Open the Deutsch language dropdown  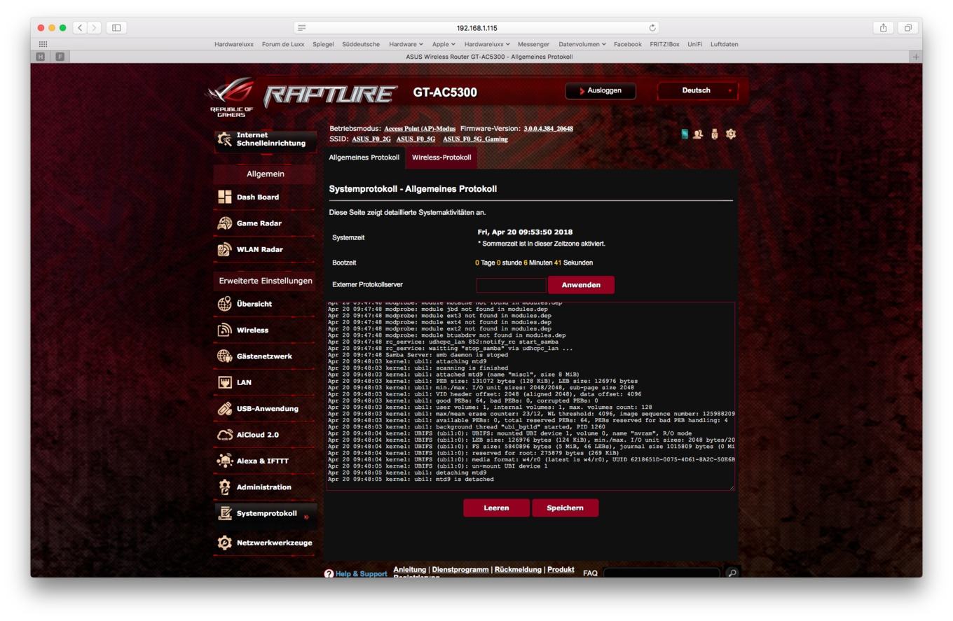click(x=697, y=91)
